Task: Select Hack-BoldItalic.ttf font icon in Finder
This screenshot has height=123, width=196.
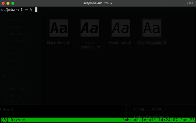Action: coord(90,28)
